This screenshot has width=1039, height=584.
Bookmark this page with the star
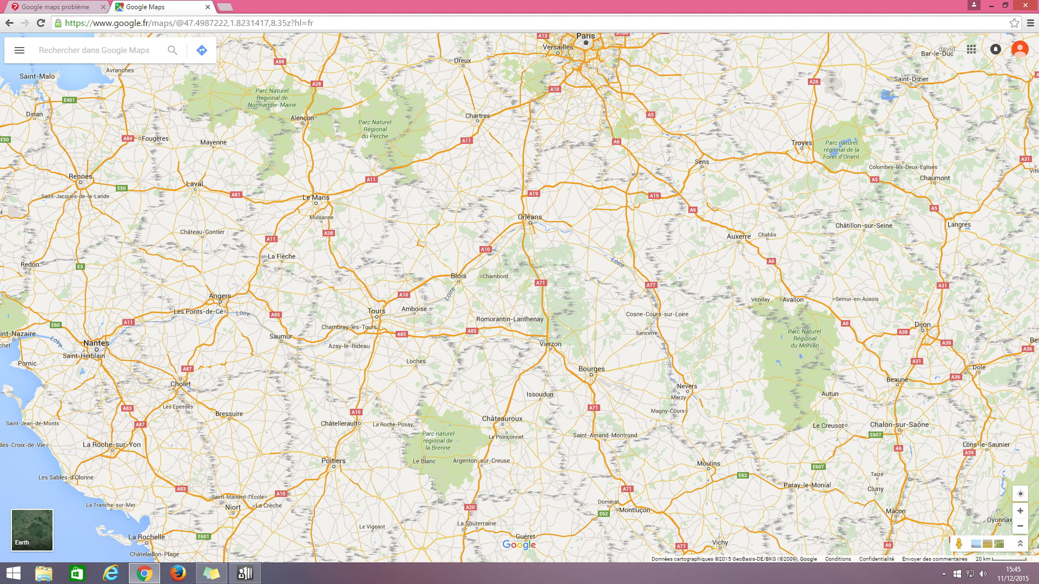pyautogui.click(x=1014, y=23)
